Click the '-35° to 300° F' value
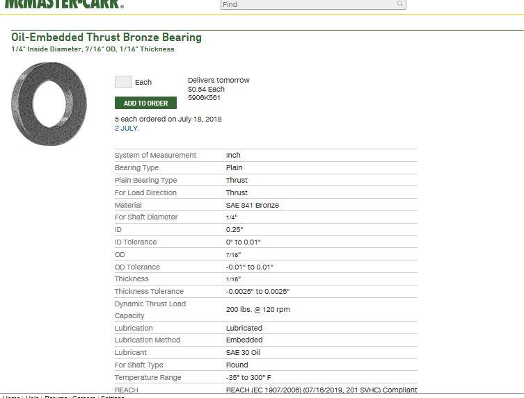524x398 pixels. [x=248, y=377]
